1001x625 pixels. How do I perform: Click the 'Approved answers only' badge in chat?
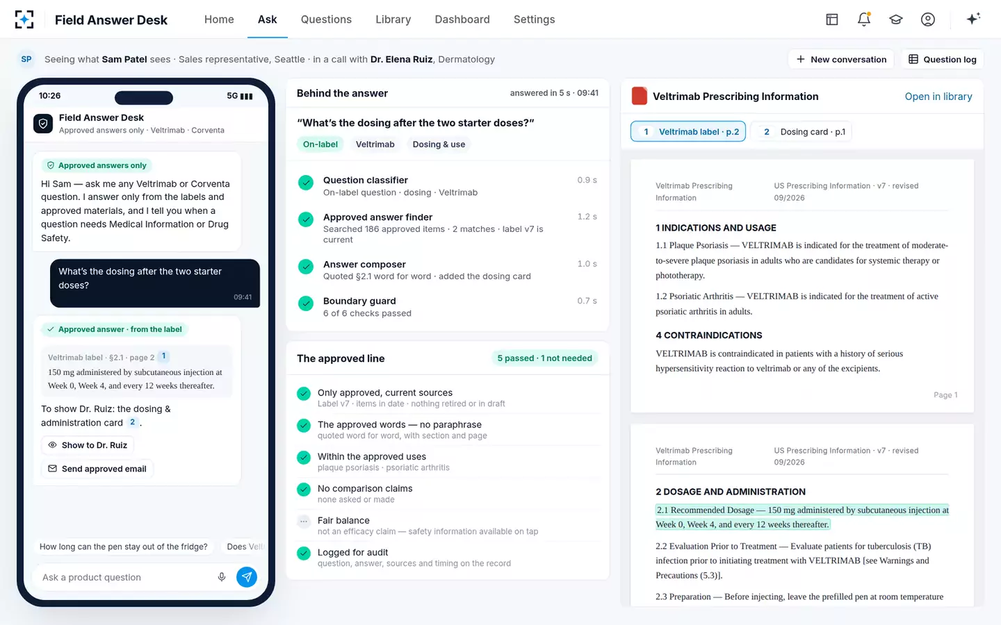pos(96,165)
